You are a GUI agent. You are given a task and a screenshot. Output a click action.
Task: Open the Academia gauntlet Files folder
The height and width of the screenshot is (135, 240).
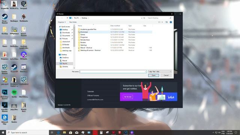[x=88, y=29]
